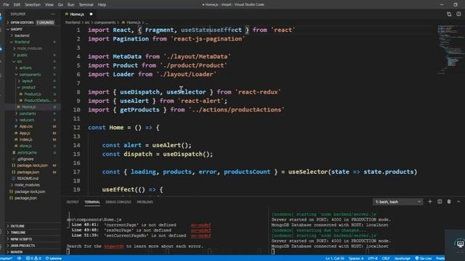
Task: Collapse the frontend folder
Action: (22, 42)
